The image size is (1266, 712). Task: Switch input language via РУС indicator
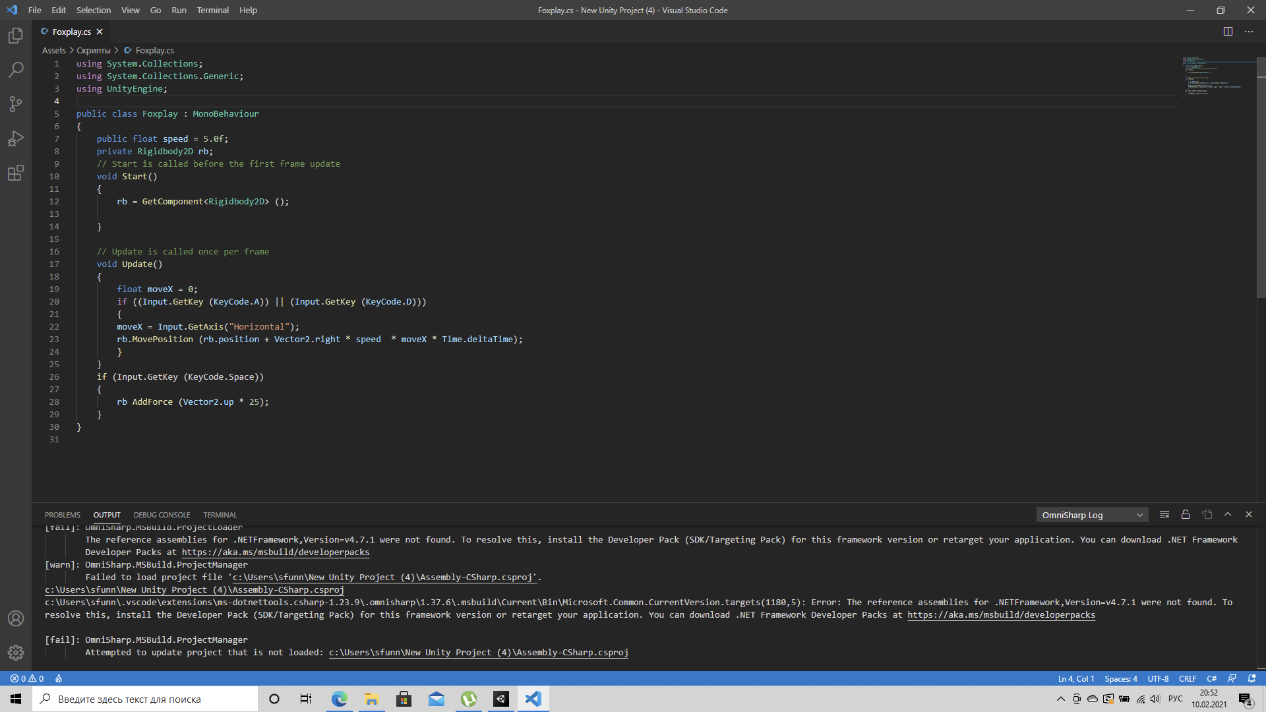pyautogui.click(x=1176, y=699)
